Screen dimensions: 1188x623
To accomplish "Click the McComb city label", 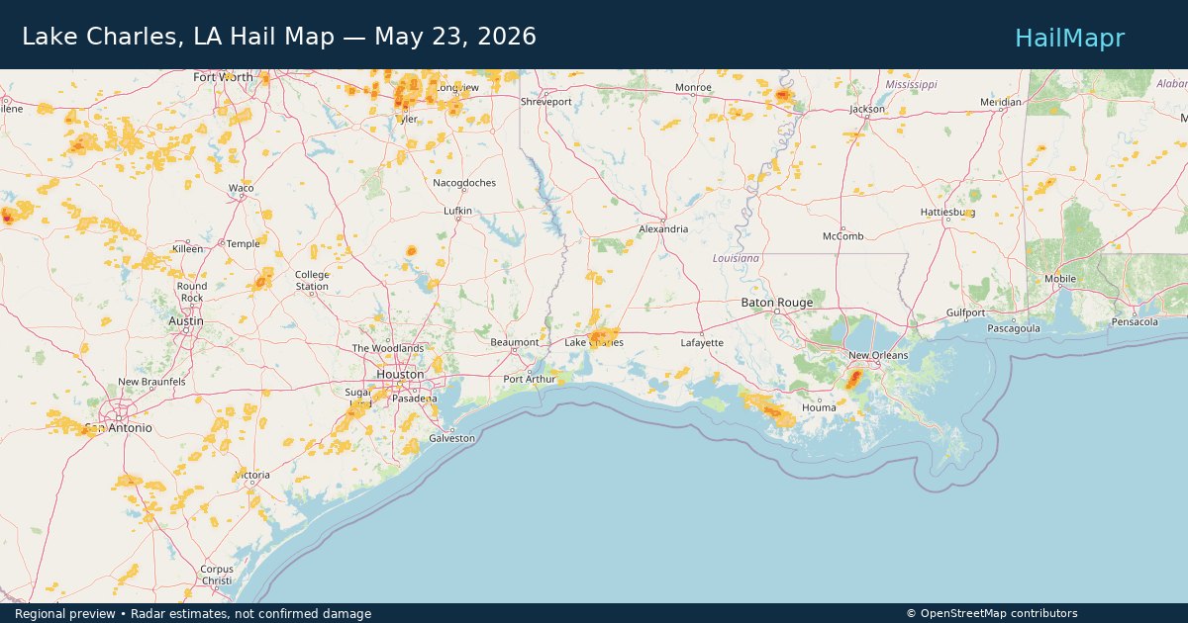I will (x=843, y=236).
